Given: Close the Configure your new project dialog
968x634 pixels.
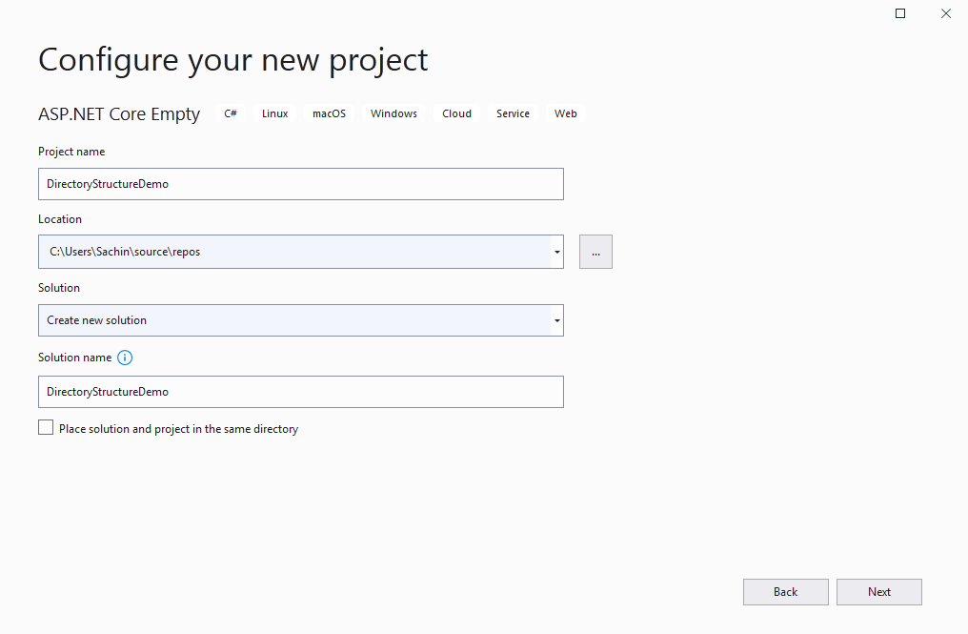Looking at the screenshot, I should tap(946, 13).
